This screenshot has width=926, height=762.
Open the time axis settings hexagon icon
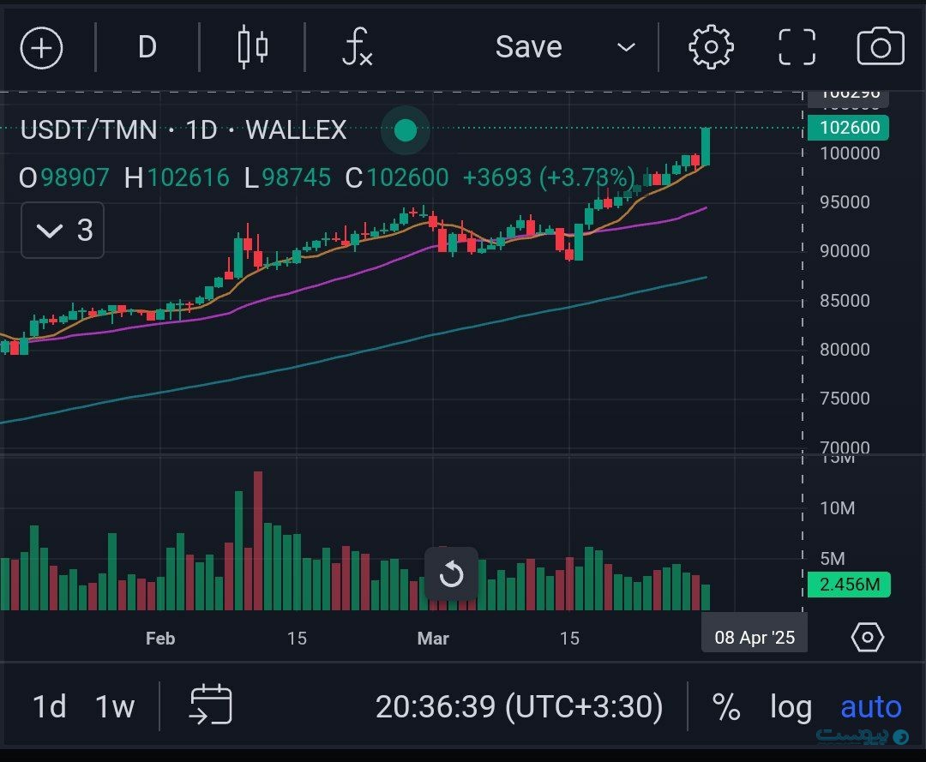coord(867,638)
